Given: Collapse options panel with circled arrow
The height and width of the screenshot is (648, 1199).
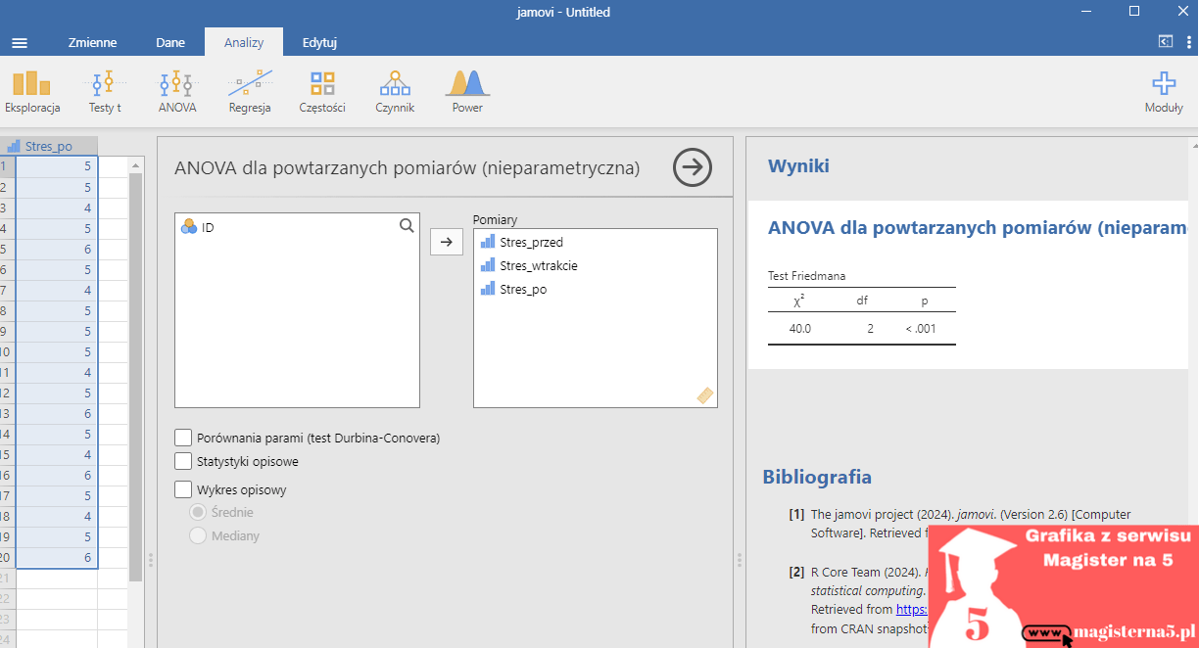Looking at the screenshot, I should click(x=693, y=167).
